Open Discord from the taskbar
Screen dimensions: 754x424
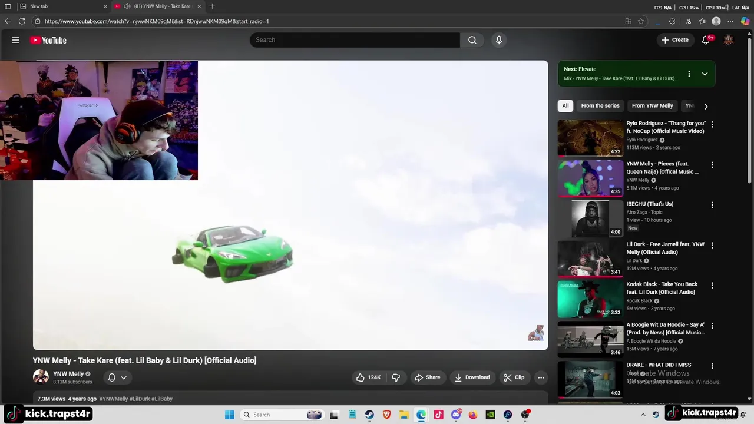click(x=456, y=415)
